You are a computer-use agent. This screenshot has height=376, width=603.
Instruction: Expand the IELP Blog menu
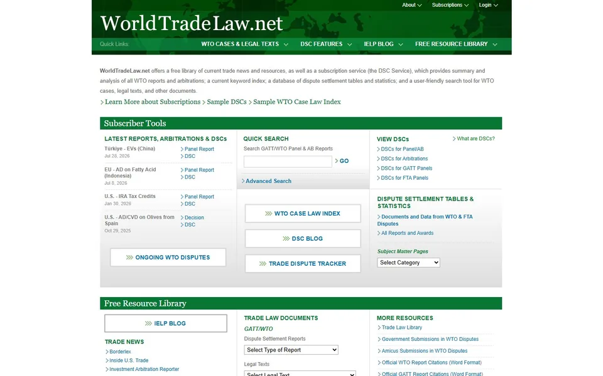383,44
